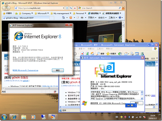The image size is (162, 121).
Task: Open the 安全(S) menu
Action: tap(102, 18)
